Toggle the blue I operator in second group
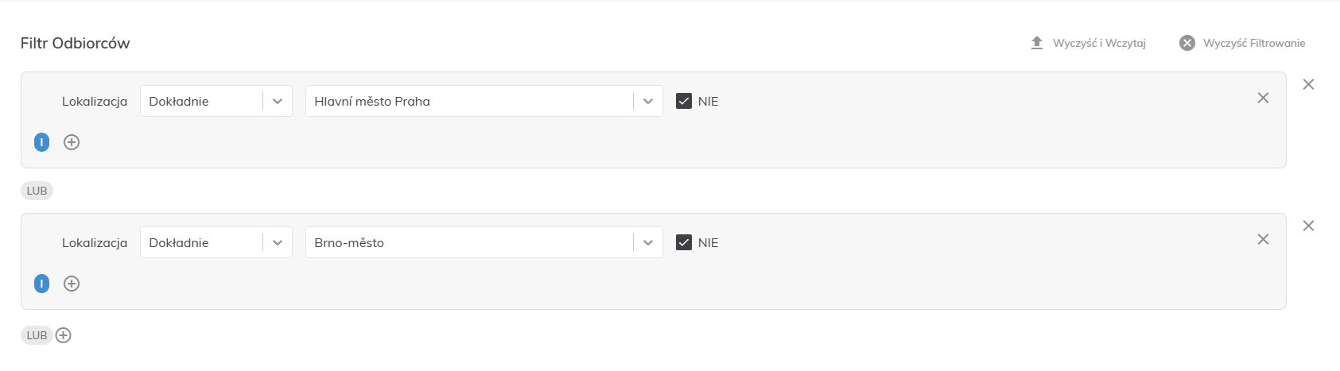1340x371 pixels. point(41,284)
